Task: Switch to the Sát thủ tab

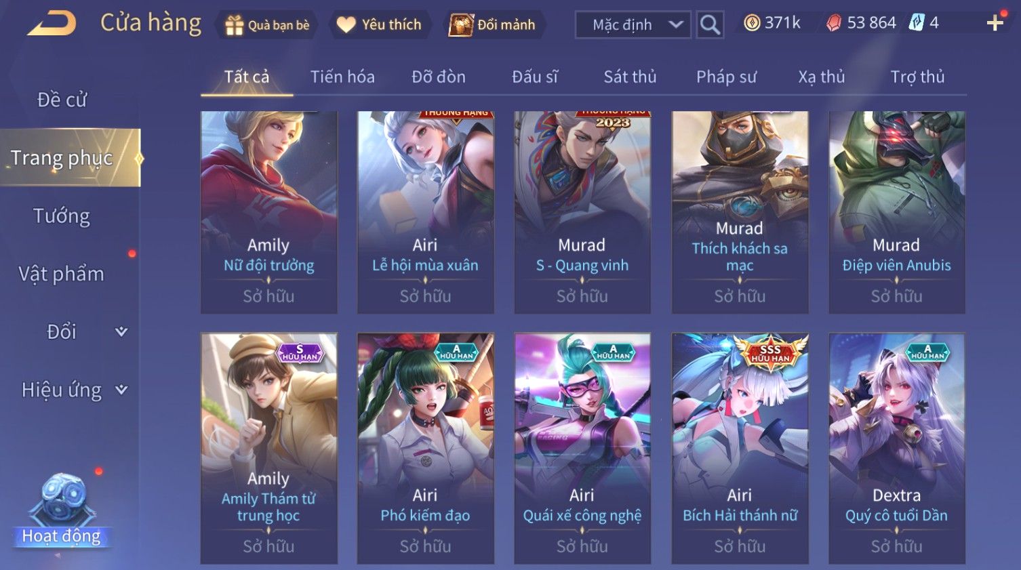Action: pyautogui.click(x=630, y=77)
